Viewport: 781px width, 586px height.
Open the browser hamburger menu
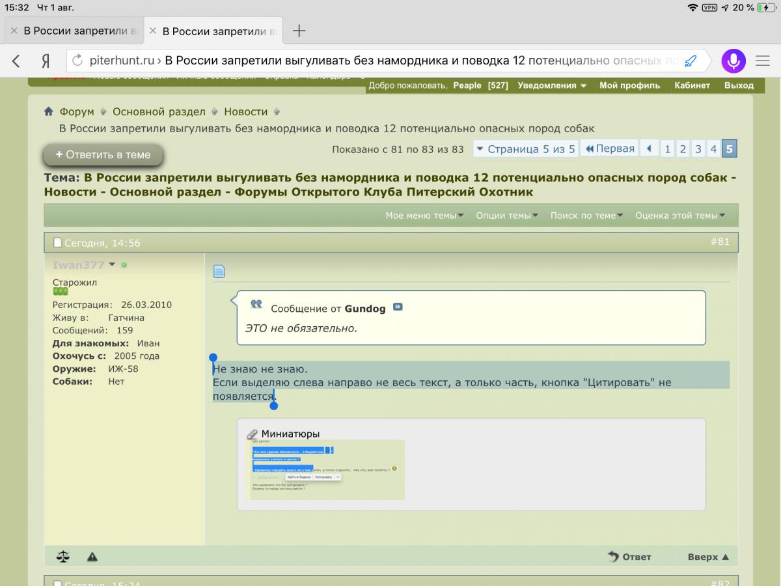click(x=763, y=61)
